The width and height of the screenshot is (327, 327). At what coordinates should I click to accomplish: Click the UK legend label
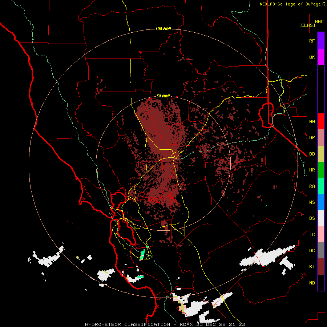click(312, 57)
